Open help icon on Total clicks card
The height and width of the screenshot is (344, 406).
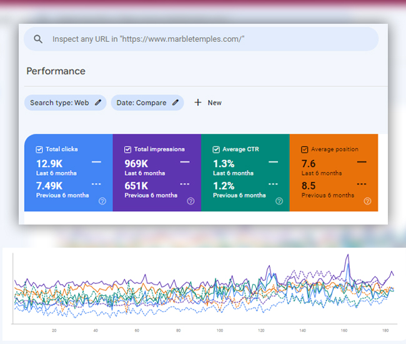coord(102,201)
